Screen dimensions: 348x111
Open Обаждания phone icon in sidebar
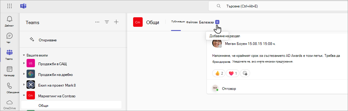point(9,86)
